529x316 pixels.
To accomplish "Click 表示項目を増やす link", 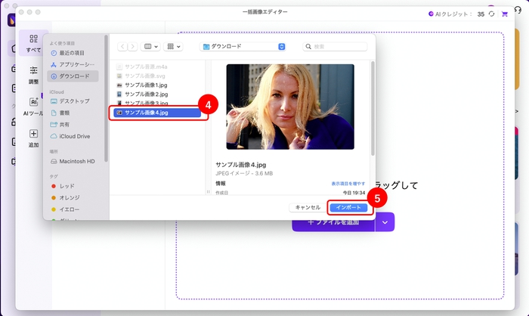I will pyautogui.click(x=348, y=184).
